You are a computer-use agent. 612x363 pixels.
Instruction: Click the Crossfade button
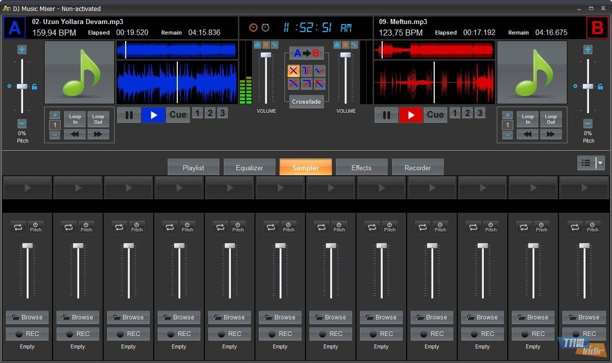point(307,101)
